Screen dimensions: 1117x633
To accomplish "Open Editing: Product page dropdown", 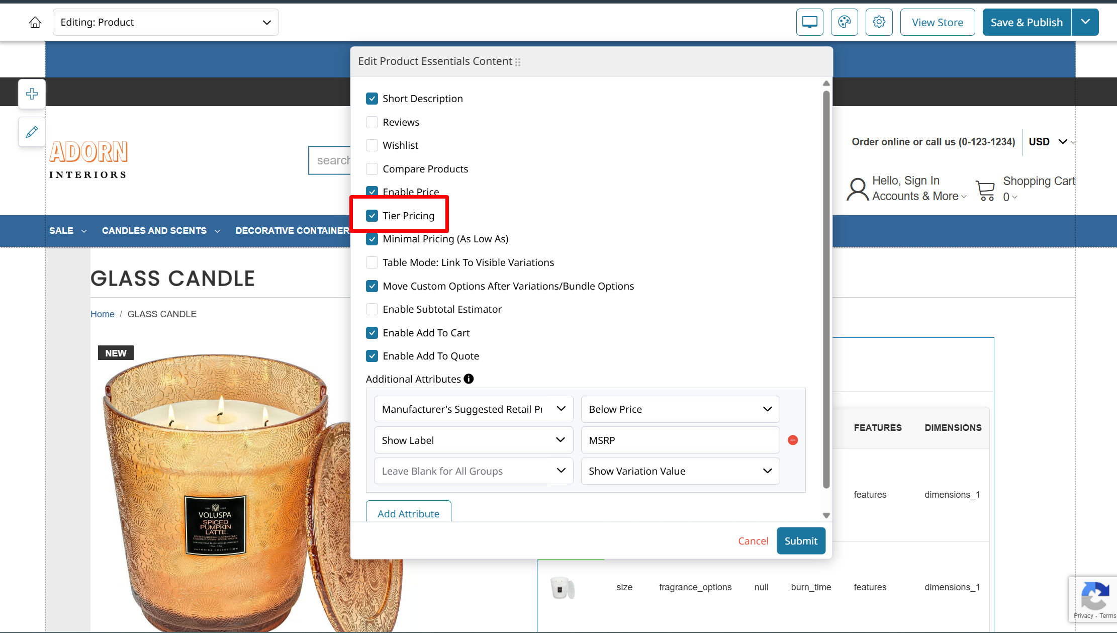I will (x=165, y=22).
